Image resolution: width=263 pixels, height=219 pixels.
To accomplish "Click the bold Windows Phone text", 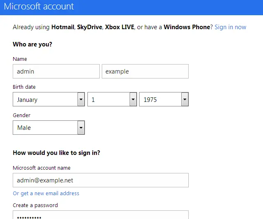I will [x=187, y=27].
